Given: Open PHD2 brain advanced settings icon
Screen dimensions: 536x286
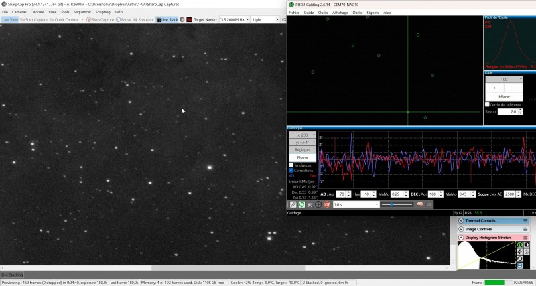Looking at the screenshot, I should (x=420, y=204).
